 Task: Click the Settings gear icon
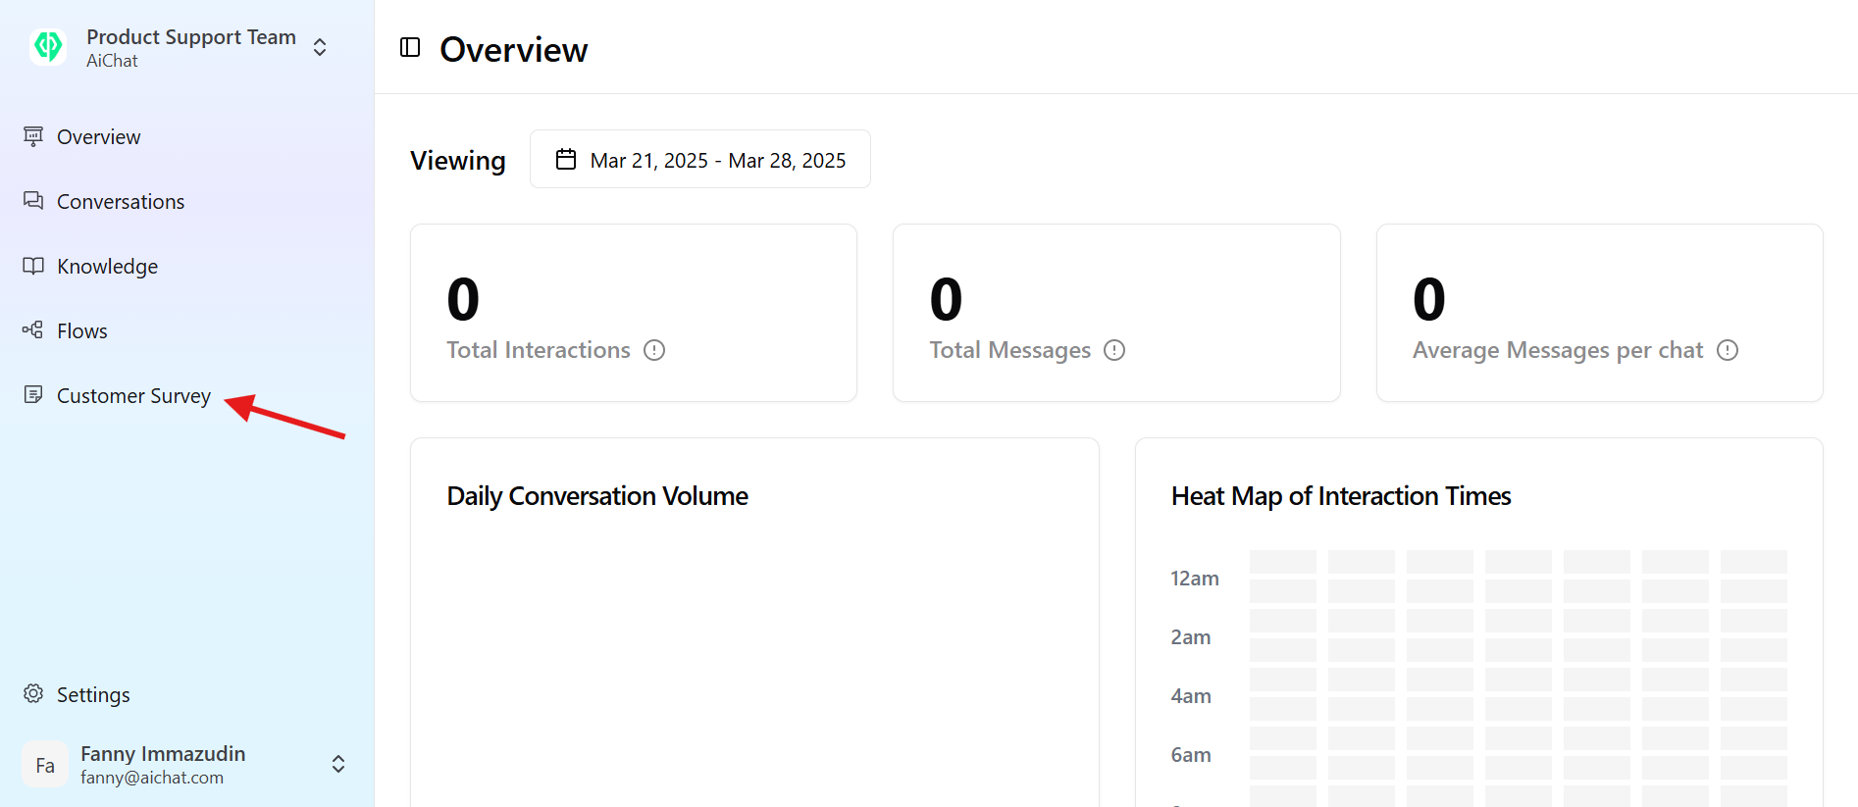tap(33, 694)
